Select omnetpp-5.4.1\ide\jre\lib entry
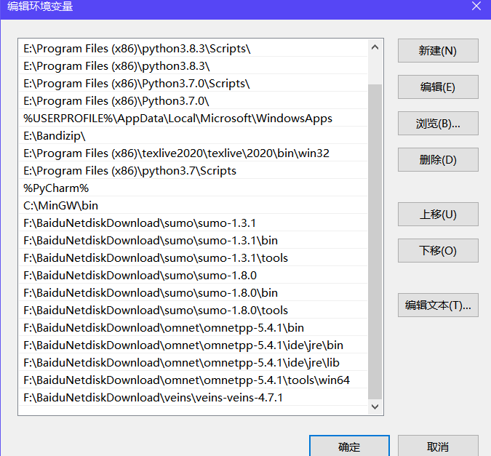 click(193, 362)
